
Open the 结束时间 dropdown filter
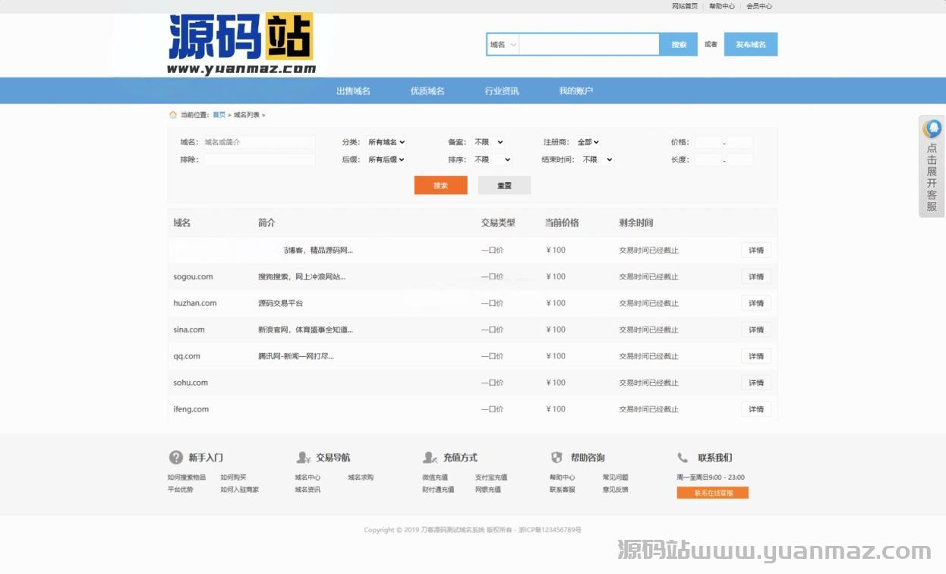(x=597, y=159)
